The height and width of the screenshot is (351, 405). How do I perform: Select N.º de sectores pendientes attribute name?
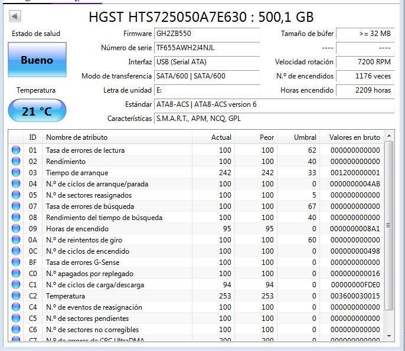point(87,319)
